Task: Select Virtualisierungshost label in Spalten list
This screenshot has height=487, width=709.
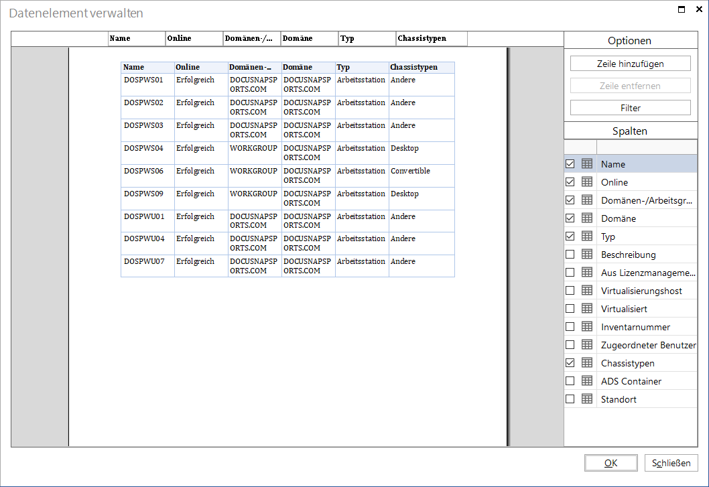Action: click(641, 291)
